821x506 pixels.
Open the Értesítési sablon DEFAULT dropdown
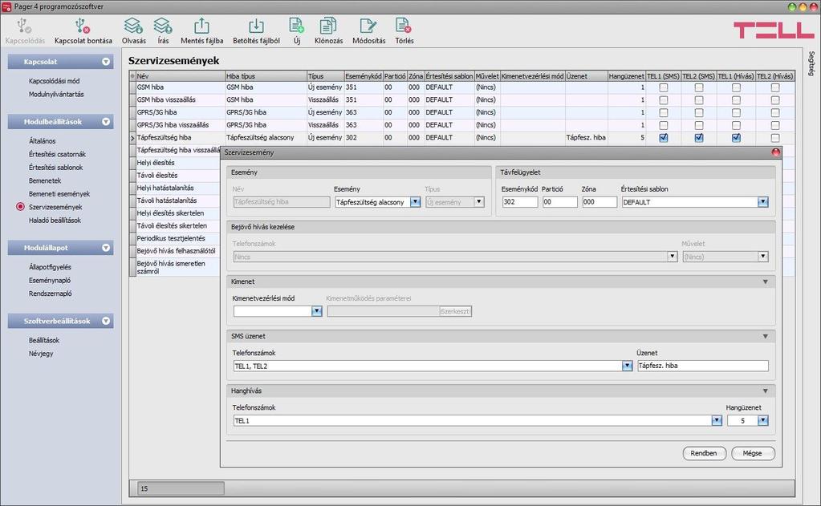click(x=762, y=202)
